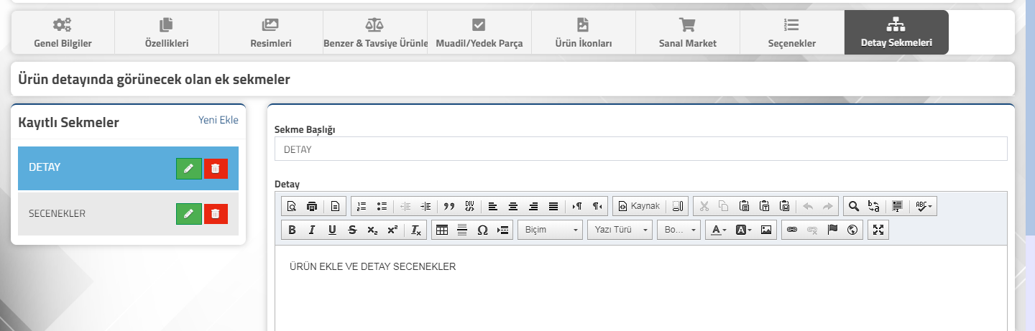Viewport: 1035px width, 331px height.
Task: Click the Yeni Ekle link
Action: pos(218,120)
